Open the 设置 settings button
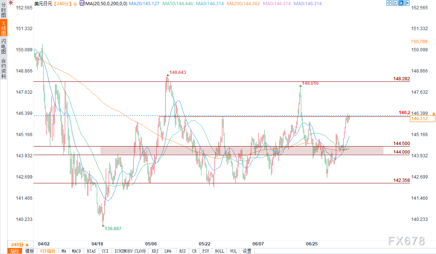This screenshot has height=254, width=436. 247,251
